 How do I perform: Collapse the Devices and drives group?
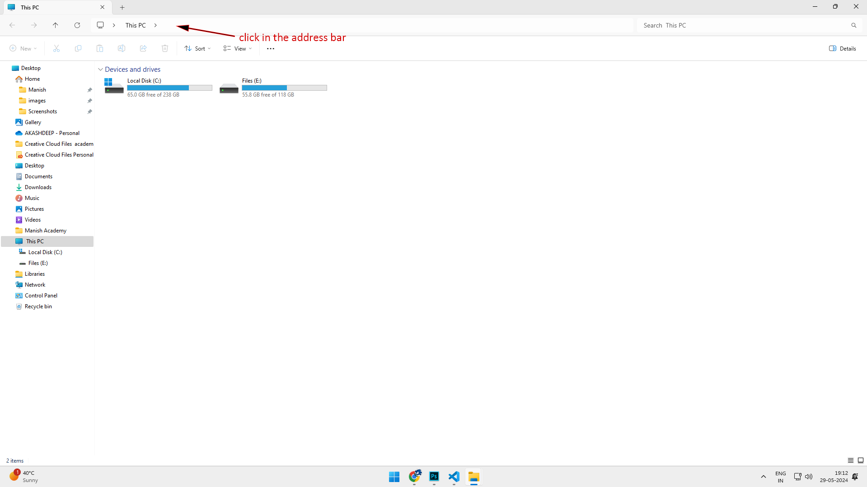[100, 70]
